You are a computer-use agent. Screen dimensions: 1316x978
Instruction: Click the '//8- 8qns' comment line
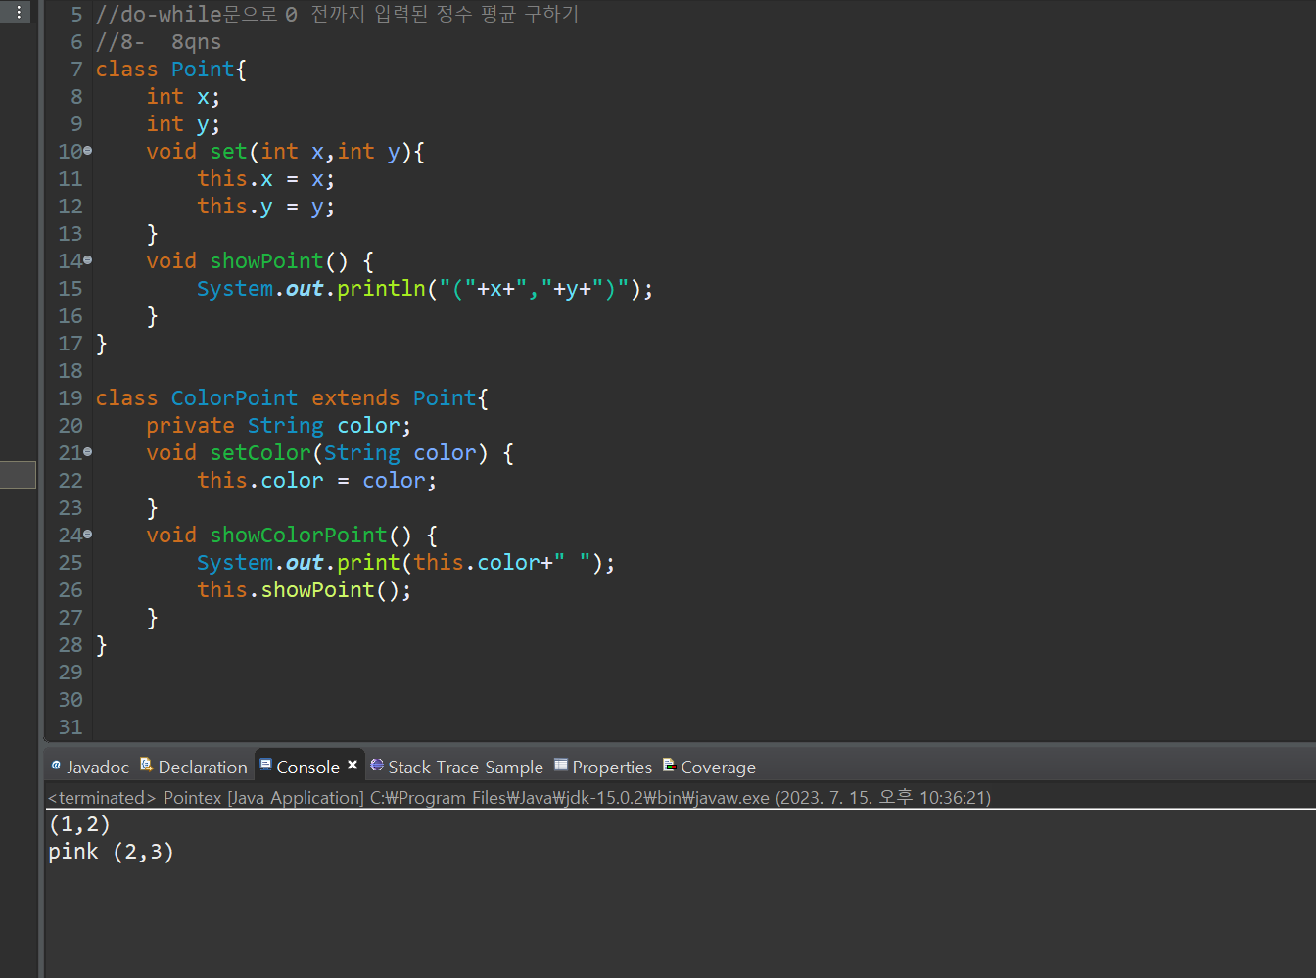click(159, 42)
